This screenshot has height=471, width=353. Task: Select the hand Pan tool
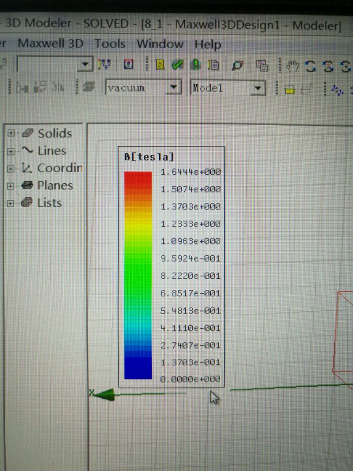click(x=292, y=66)
